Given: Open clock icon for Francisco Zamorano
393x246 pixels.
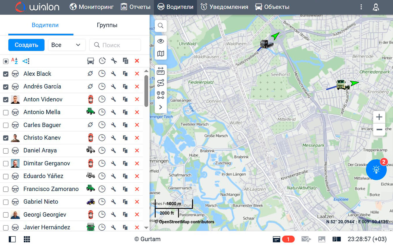Looking at the screenshot, I should pos(102,189).
